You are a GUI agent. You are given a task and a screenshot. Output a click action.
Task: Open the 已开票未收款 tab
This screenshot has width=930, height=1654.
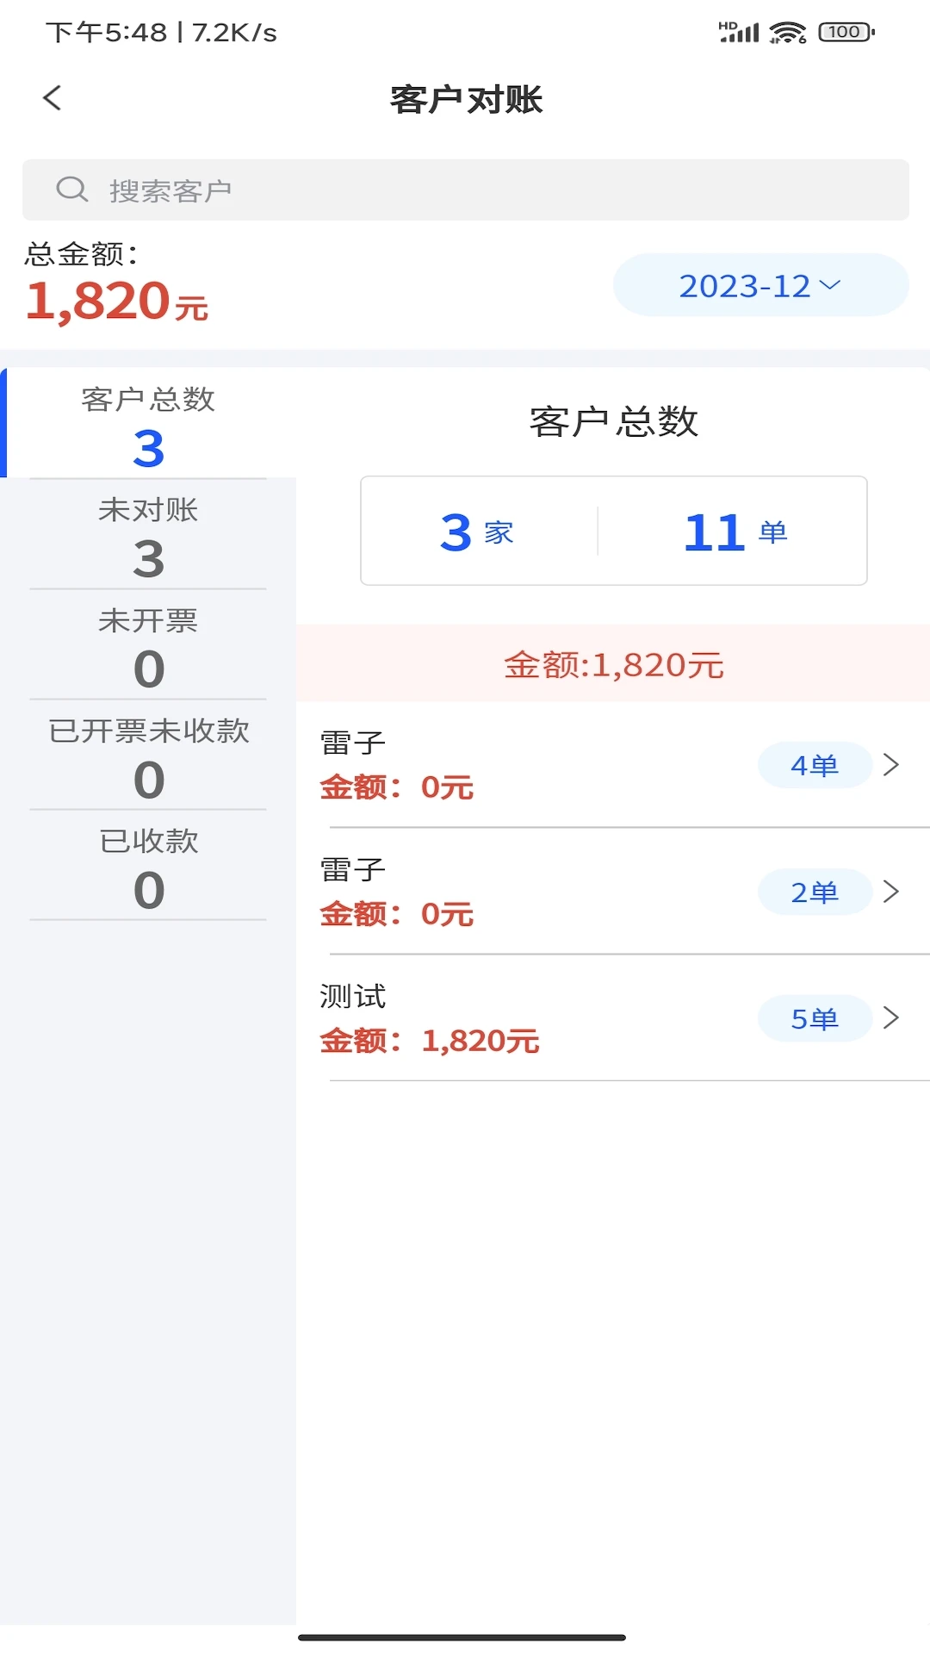tap(148, 755)
